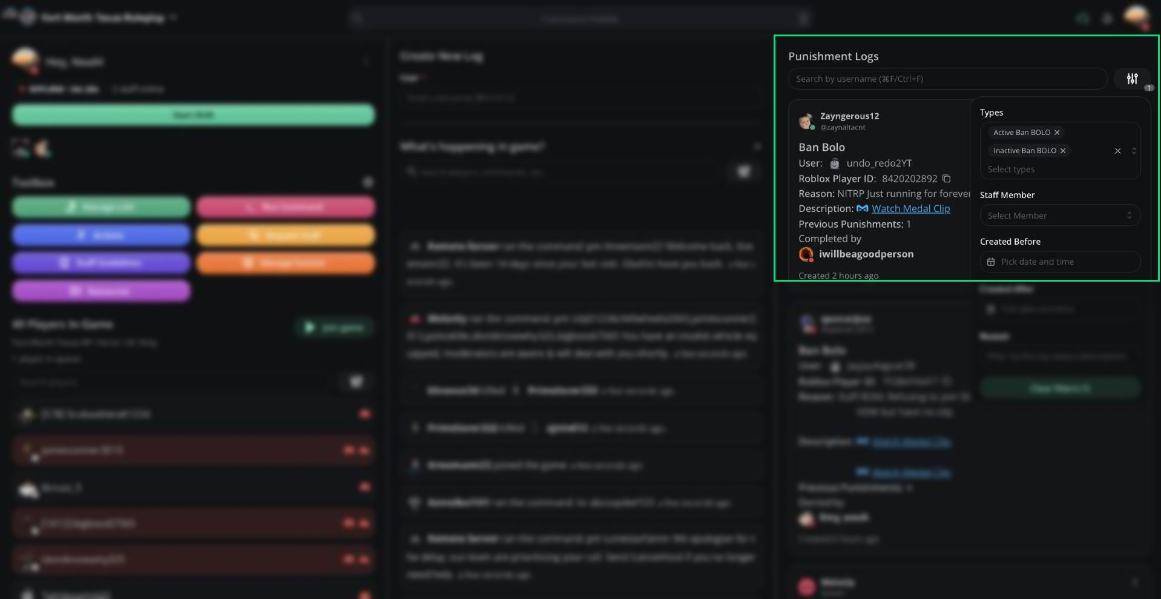
Task: Click the Reason NITRP text line
Action: (x=884, y=194)
